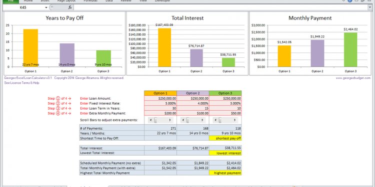Select the extra monthly payment $200.00 cell
Screen dimensions: 375x187
click(x=160, y=113)
